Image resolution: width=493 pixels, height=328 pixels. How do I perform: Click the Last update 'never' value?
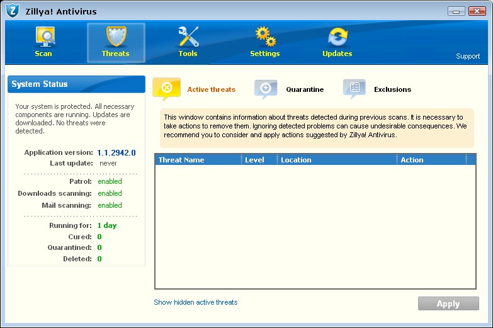pos(108,163)
